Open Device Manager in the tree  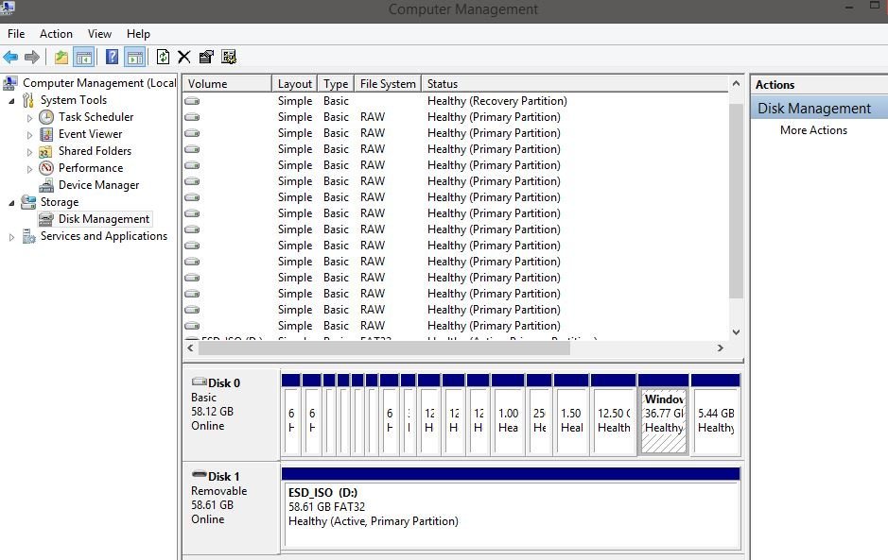[x=98, y=185]
